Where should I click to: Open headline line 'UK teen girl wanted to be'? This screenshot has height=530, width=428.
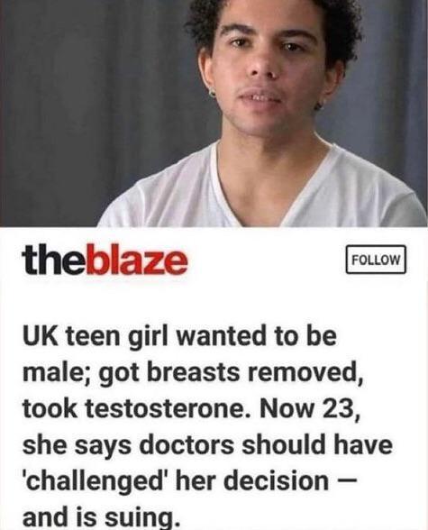[179, 336]
